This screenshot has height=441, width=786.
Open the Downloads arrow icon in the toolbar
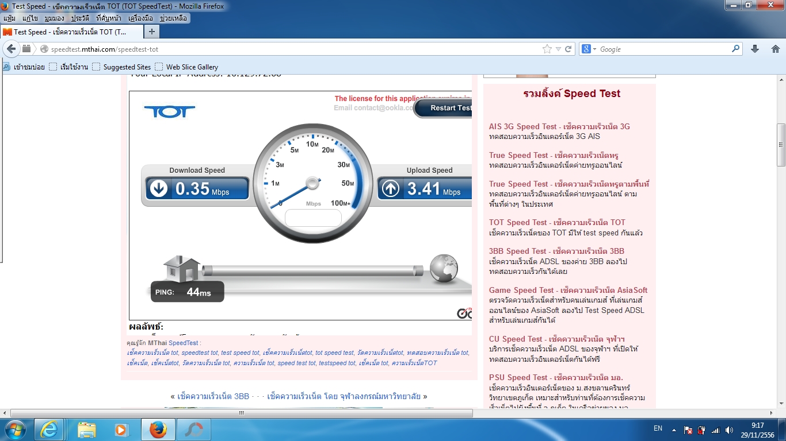coord(755,49)
